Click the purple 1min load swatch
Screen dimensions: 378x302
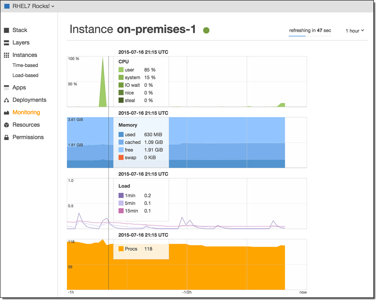(121, 195)
